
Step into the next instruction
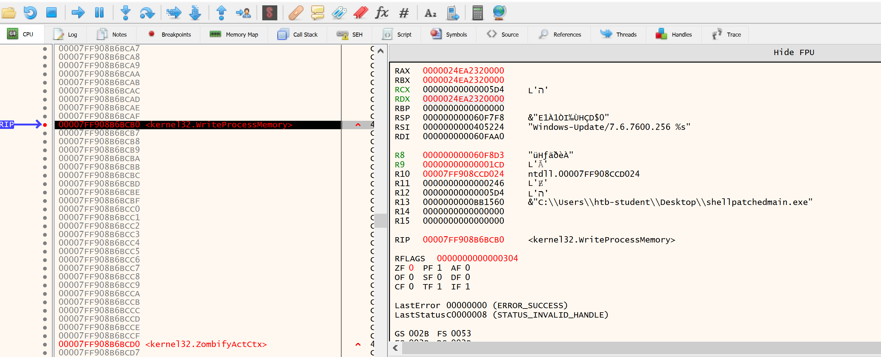[125, 13]
